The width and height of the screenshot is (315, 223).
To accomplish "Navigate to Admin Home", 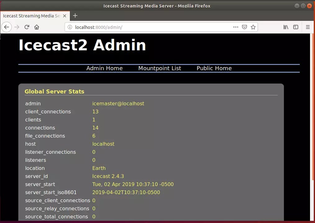I will (x=104, y=68).
